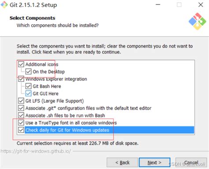Uncheck the Additional icons checkbox
Screen dimensions: 209x169
21,64
